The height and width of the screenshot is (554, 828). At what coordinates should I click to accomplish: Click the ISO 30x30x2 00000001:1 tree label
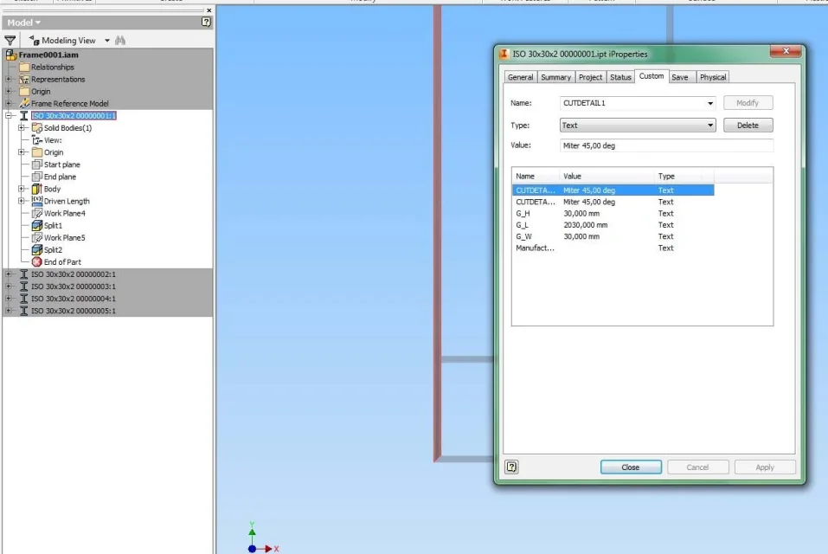tap(74, 116)
